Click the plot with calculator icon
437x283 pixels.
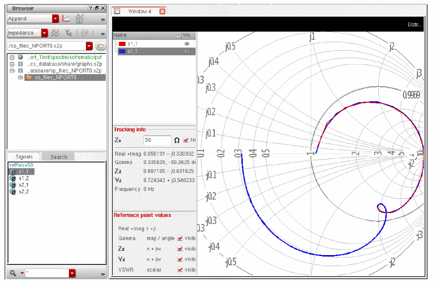79,19
